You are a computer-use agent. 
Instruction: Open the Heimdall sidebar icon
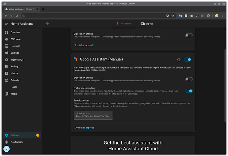[x=7, y=46]
